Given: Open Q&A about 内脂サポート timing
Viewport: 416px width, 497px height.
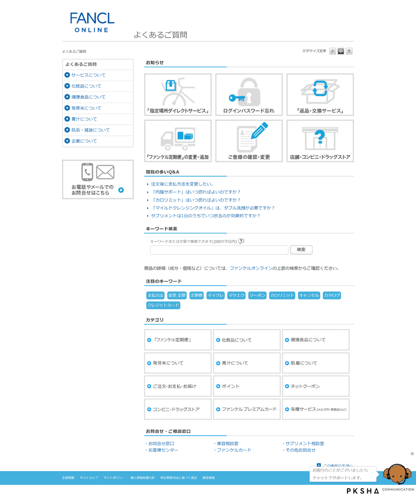Looking at the screenshot, I should [196, 192].
